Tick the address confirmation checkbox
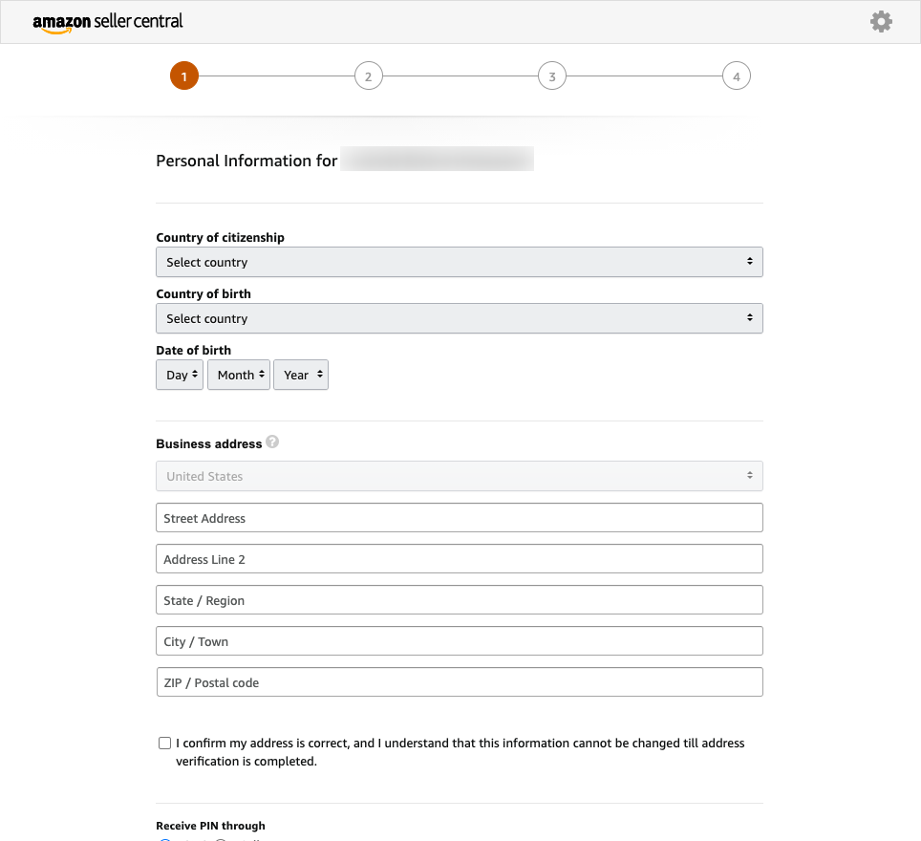This screenshot has width=921, height=841. click(x=165, y=743)
